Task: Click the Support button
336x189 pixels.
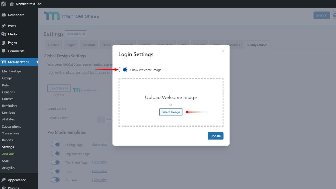Action: [x=322, y=15]
